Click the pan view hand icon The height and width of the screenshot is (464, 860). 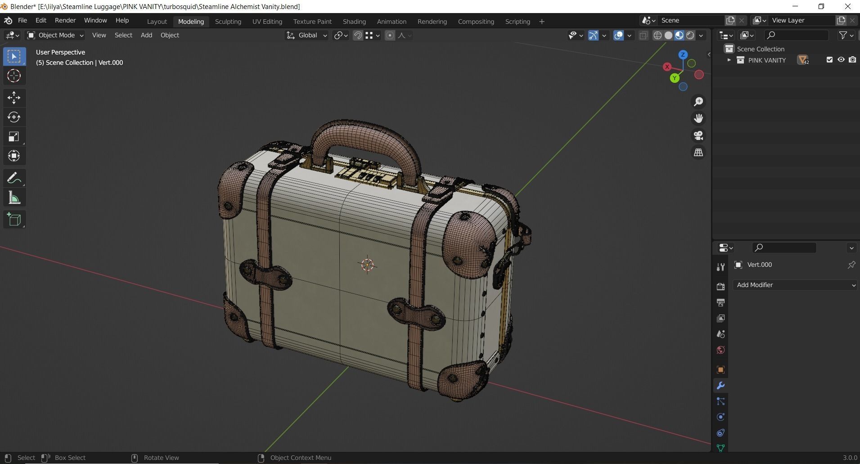tap(698, 118)
